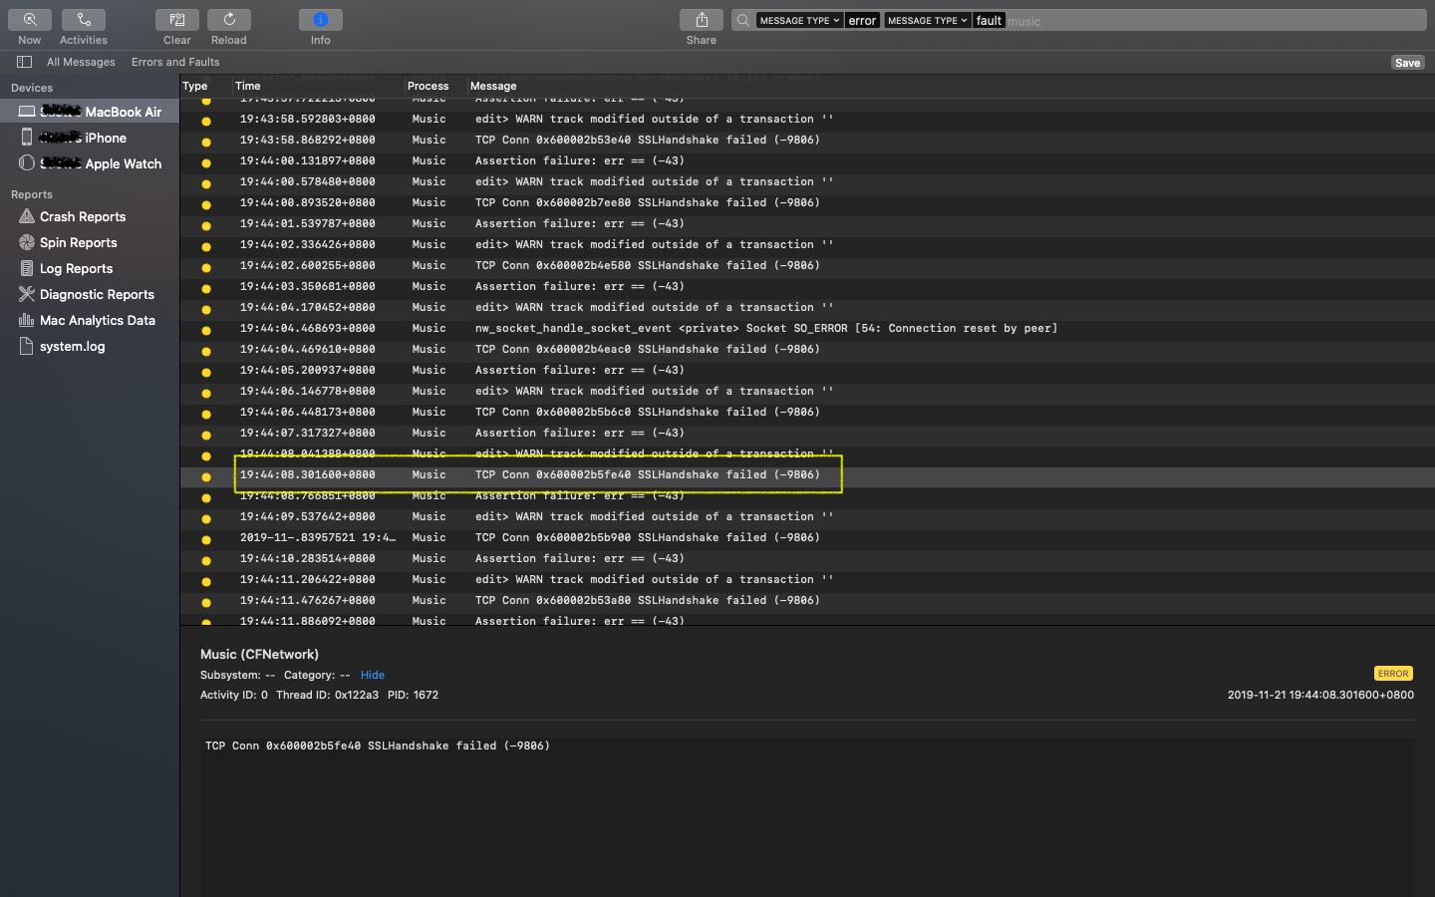Image resolution: width=1435 pixels, height=897 pixels.
Task: Sort by the Process column header
Action: (x=429, y=86)
